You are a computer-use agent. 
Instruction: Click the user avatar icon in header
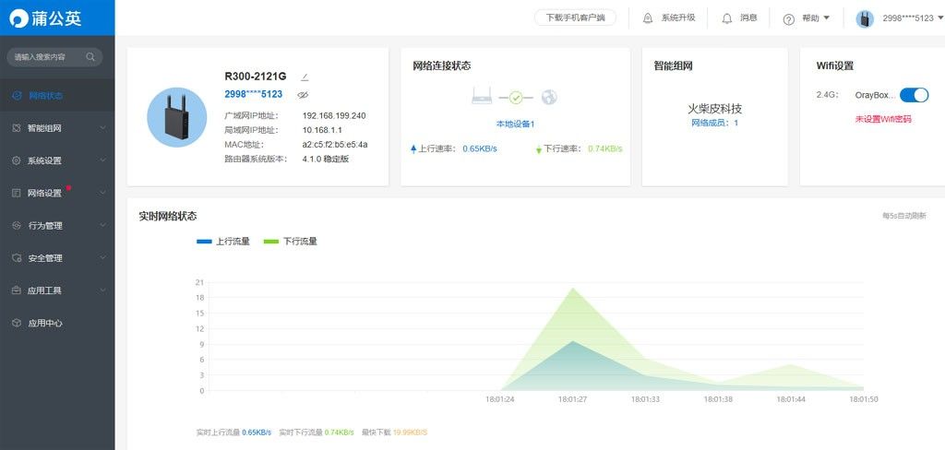pyautogui.click(x=865, y=18)
